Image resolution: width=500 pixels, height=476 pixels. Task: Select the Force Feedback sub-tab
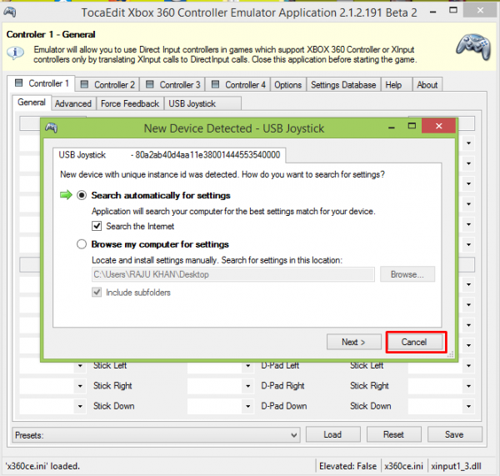point(130,103)
